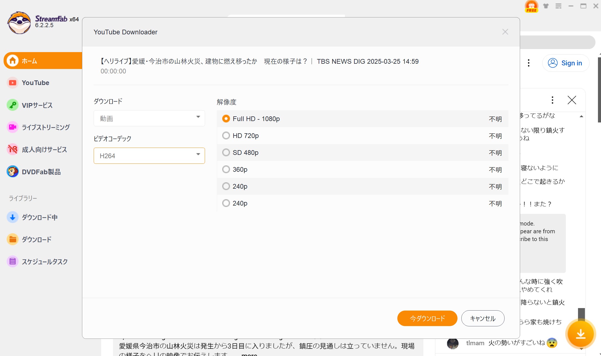Click the browser address bar field

coord(557,42)
